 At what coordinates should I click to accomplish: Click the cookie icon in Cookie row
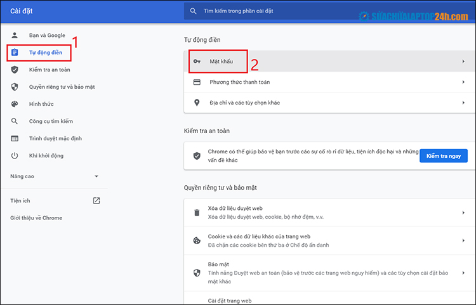(x=197, y=241)
